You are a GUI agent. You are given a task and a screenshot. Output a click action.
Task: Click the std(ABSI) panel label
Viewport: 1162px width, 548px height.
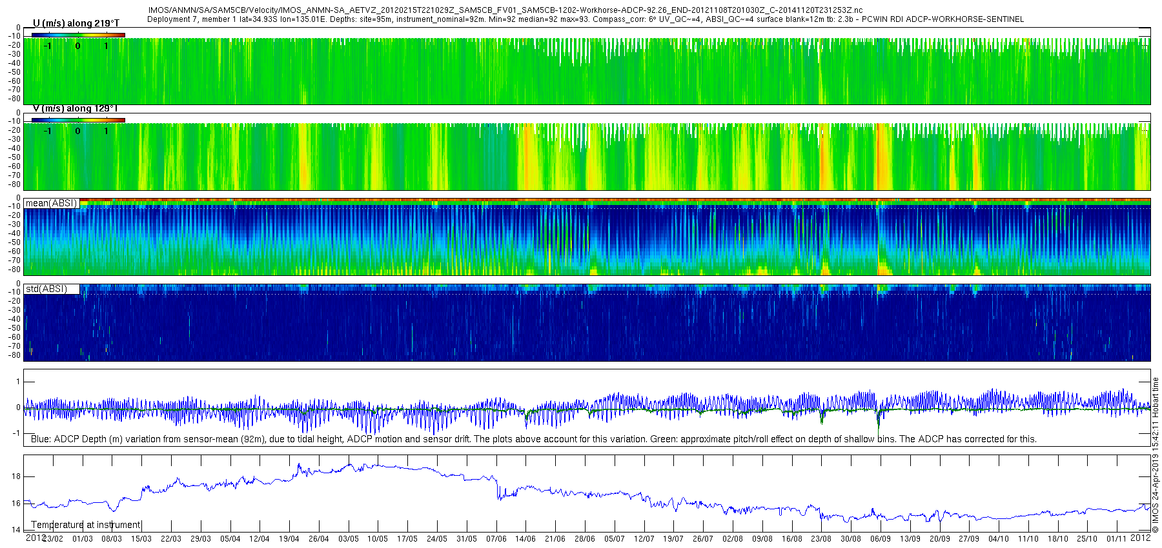click(46, 289)
